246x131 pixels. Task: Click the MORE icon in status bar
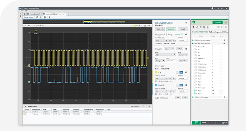tap(222, 123)
